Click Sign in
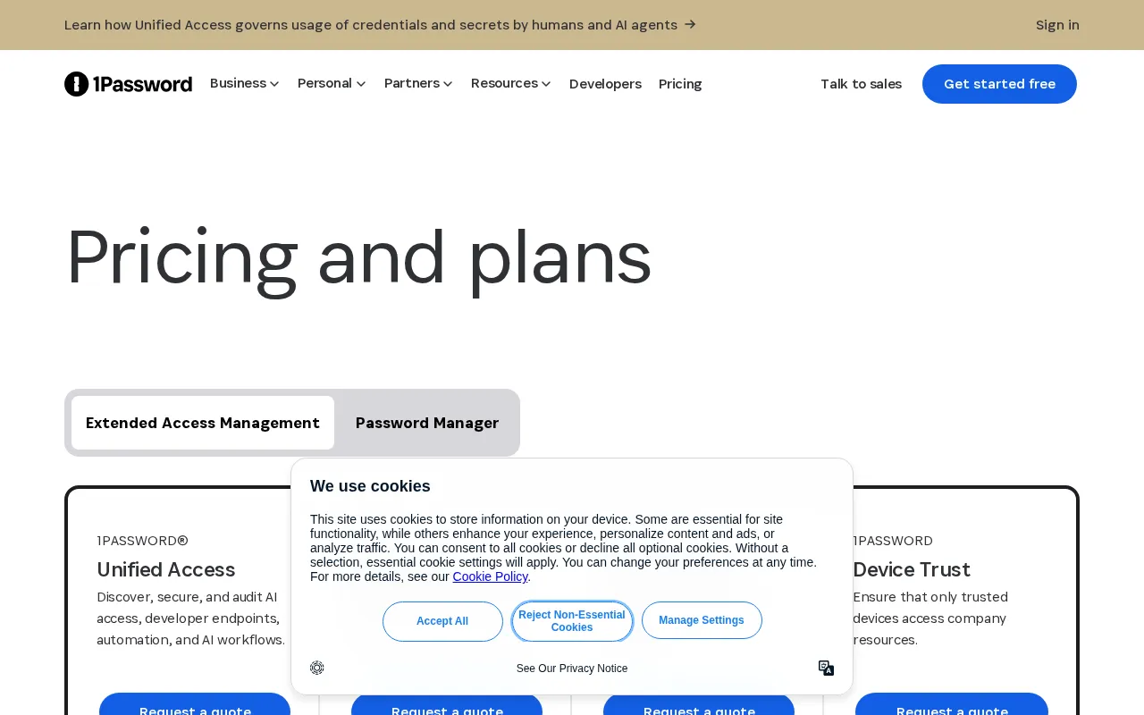Viewport: 1144px width, 715px height. pyautogui.click(x=1057, y=25)
